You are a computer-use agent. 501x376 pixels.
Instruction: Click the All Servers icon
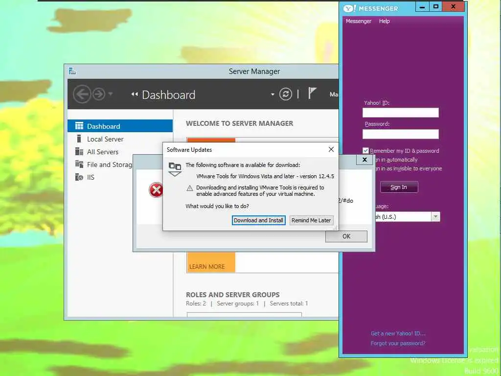pyautogui.click(x=79, y=151)
